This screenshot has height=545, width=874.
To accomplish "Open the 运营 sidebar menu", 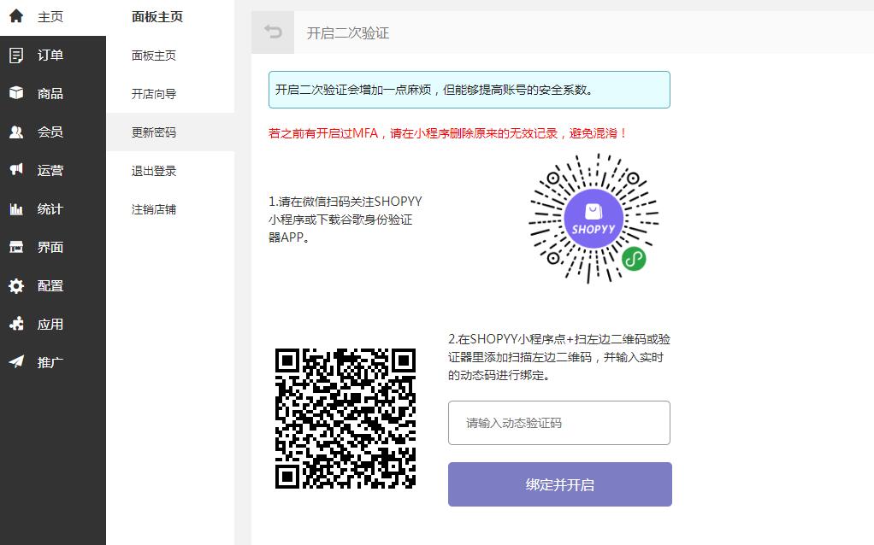I will [x=53, y=170].
